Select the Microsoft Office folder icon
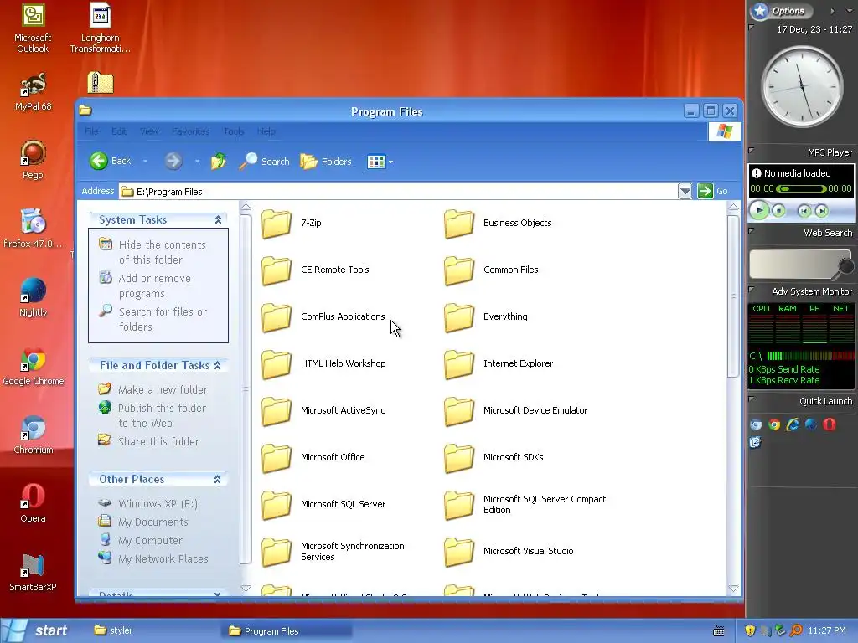858x643 pixels. [277, 458]
